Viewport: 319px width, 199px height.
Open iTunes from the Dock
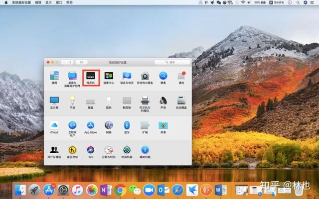[x=77, y=190]
